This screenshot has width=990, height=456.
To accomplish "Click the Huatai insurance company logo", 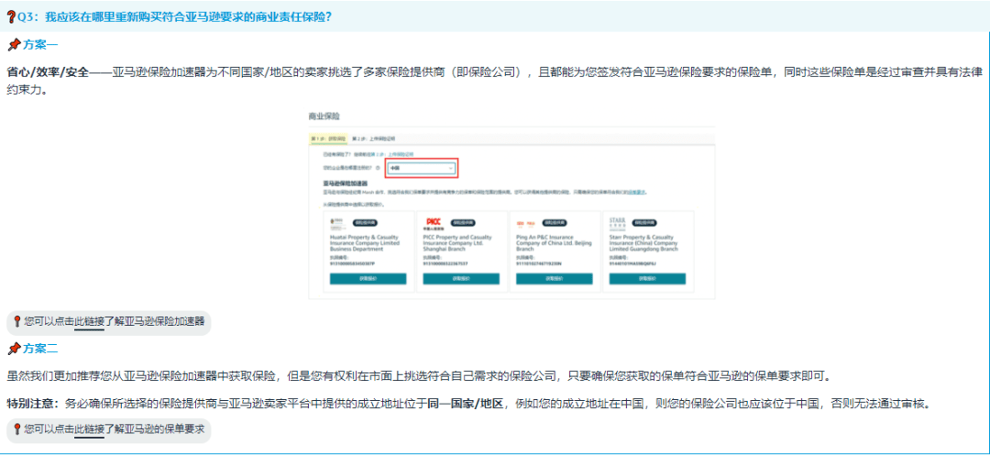I will [337, 224].
